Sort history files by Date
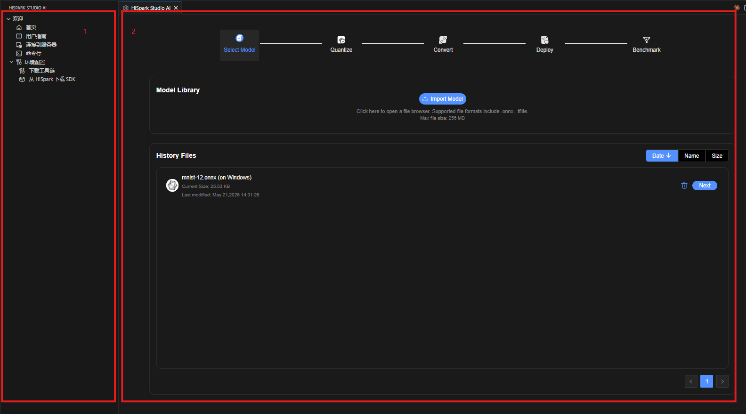This screenshot has width=746, height=414. pyautogui.click(x=662, y=156)
